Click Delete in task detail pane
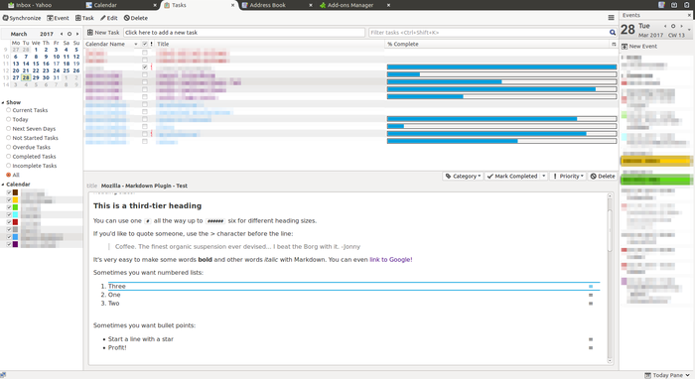695x379 pixels. [x=603, y=177]
